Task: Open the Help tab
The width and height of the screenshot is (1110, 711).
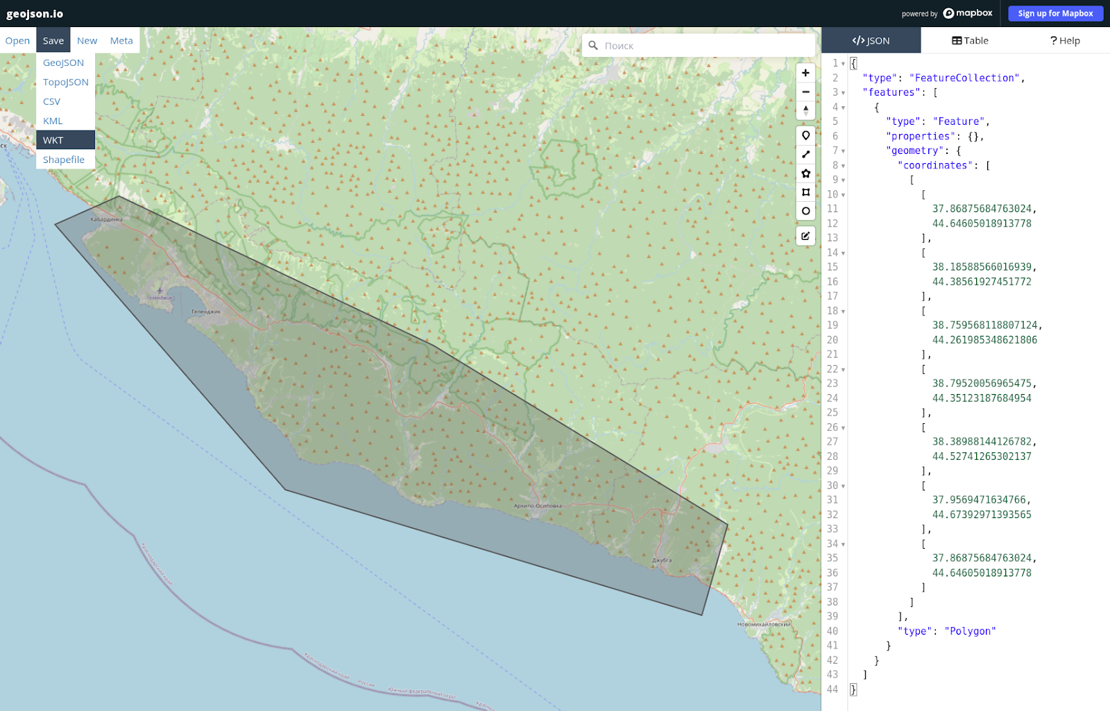Action: (x=1065, y=41)
